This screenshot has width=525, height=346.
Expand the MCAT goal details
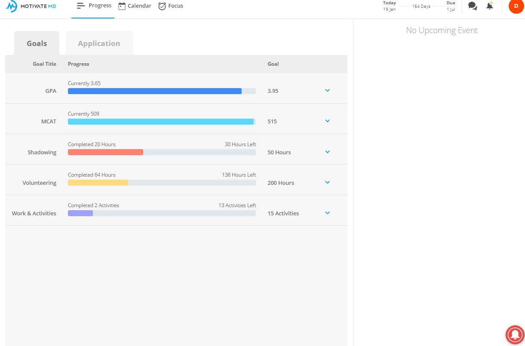click(328, 121)
